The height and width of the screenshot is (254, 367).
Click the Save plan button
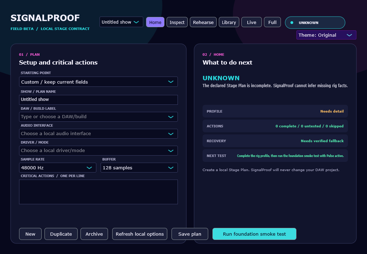[189, 234]
